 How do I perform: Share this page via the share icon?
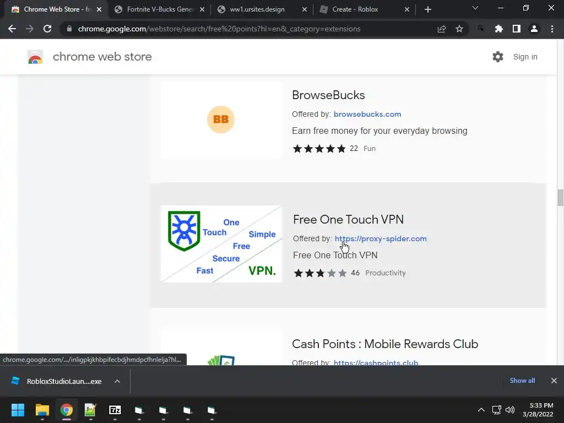tap(442, 29)
